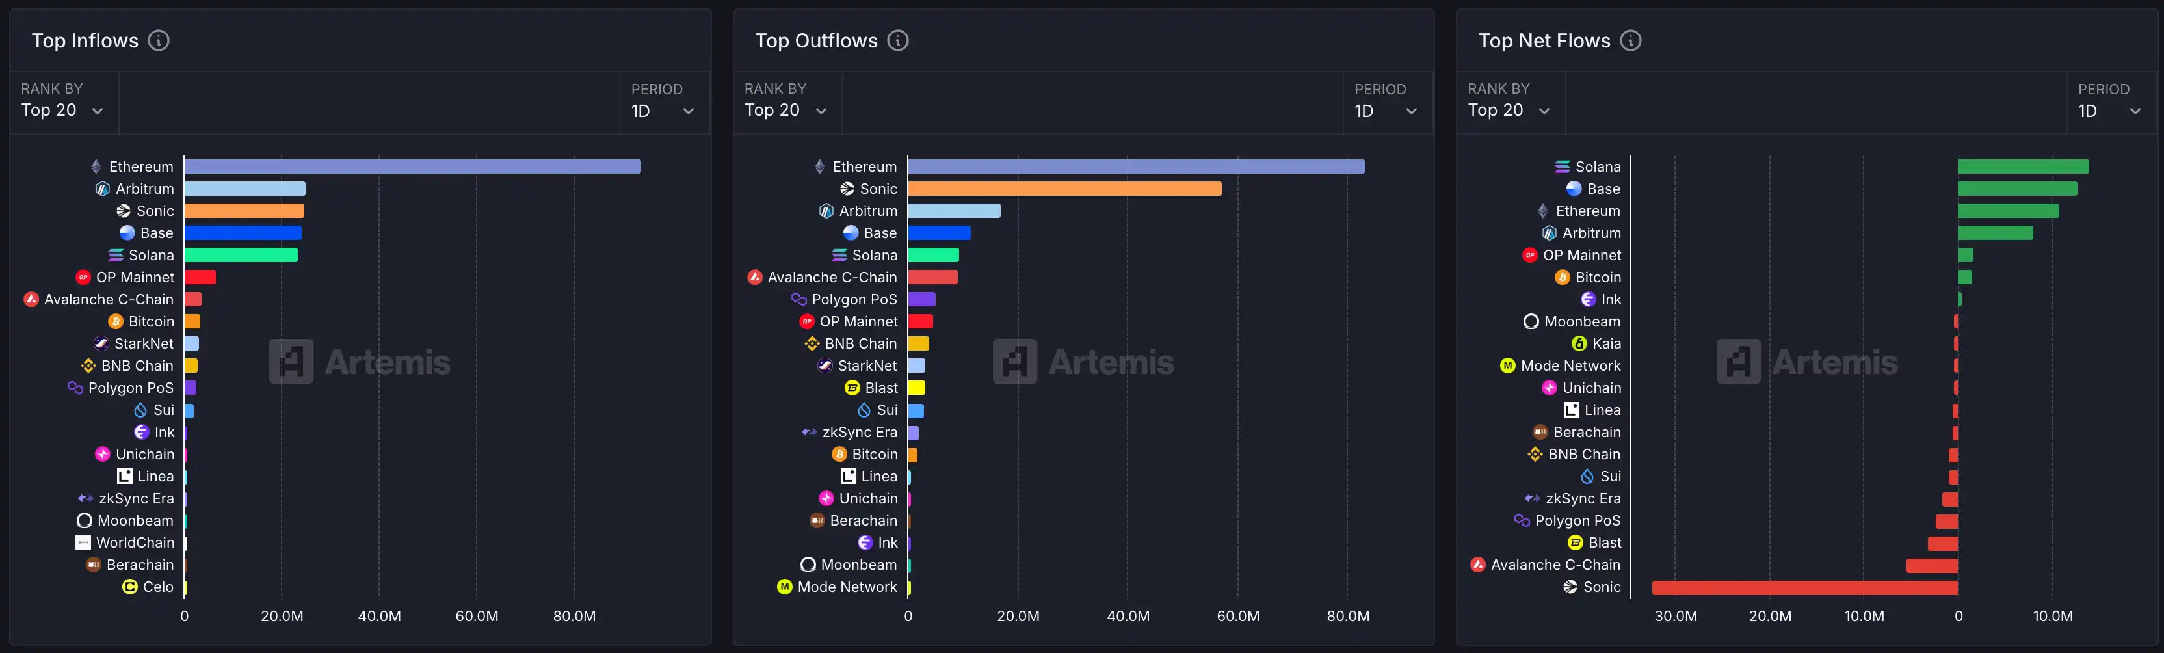The width and height of the screenshot is (2164, 653).
Task: Click the Sui icon in Top Outflows
Action: point(864,410)
